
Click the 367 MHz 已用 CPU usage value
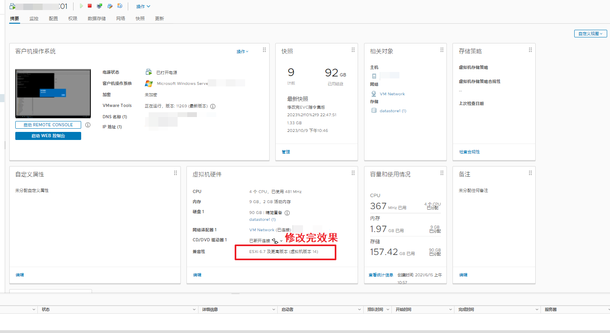coord(388,206)
